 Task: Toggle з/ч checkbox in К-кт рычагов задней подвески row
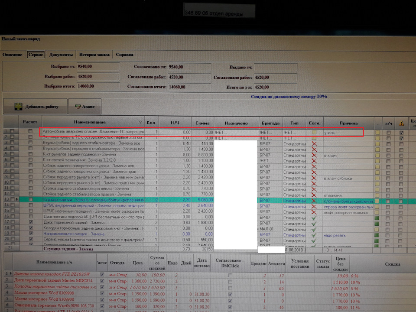click(x=388, y=155)
